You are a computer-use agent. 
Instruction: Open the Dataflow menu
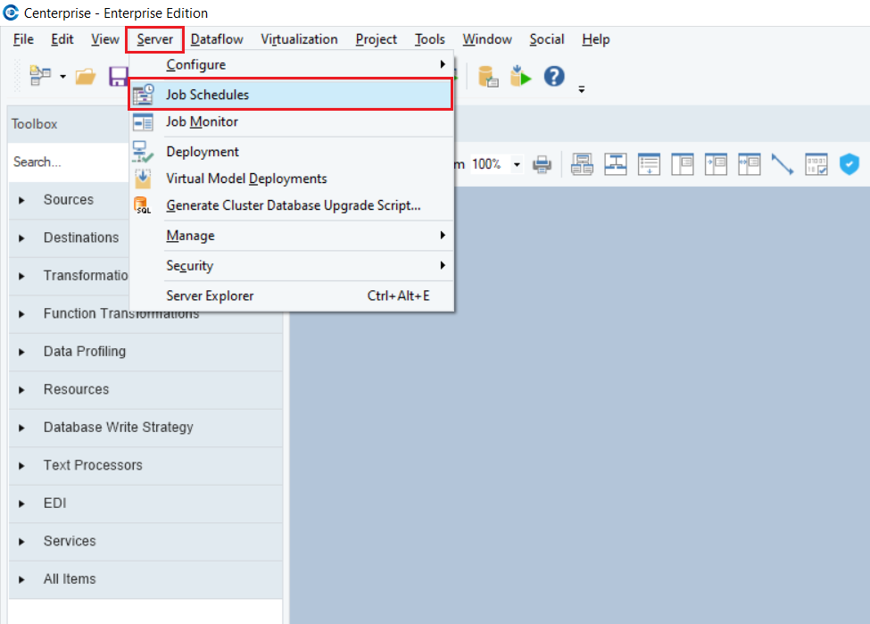click(x=217, y=39)
